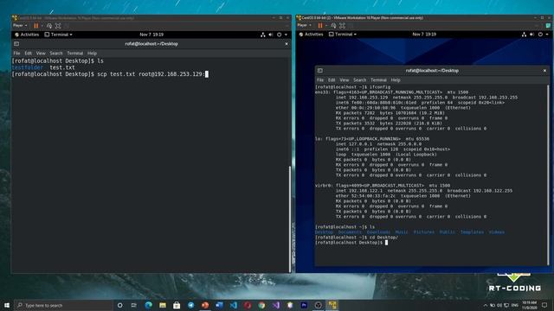
Task: Open the Player menu in left VMware window
Action: [20, 25]
